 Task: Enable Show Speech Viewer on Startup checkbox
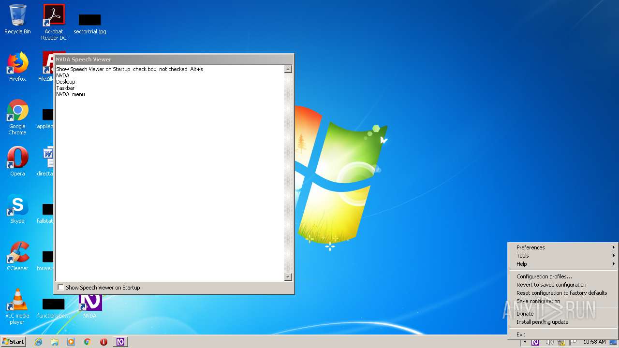coord(60,288)
